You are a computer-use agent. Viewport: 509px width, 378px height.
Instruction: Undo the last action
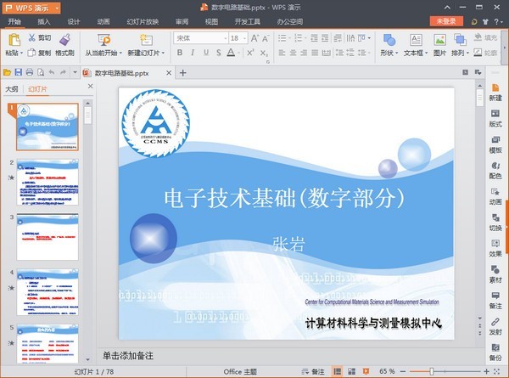click(x=52, y=72)
